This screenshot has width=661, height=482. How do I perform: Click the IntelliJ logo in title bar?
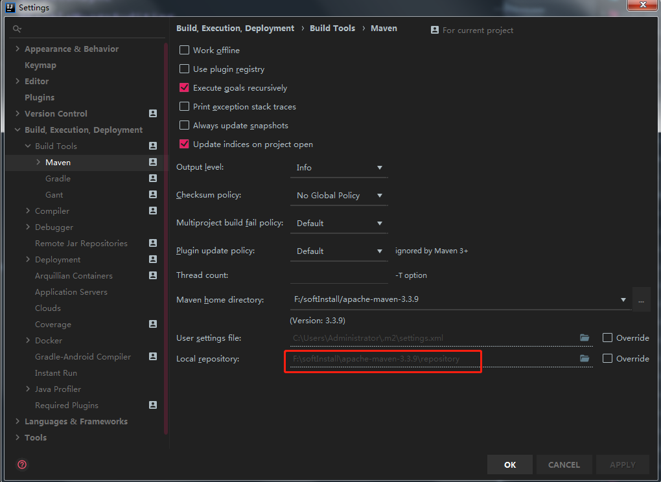click(10, 7)
